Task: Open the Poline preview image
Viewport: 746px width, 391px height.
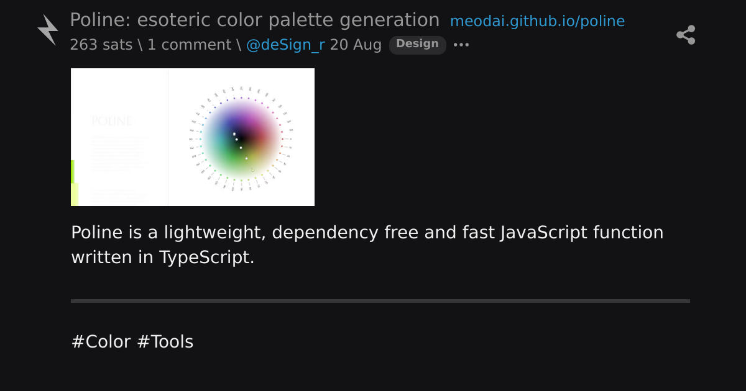Action: pos(193,137)
